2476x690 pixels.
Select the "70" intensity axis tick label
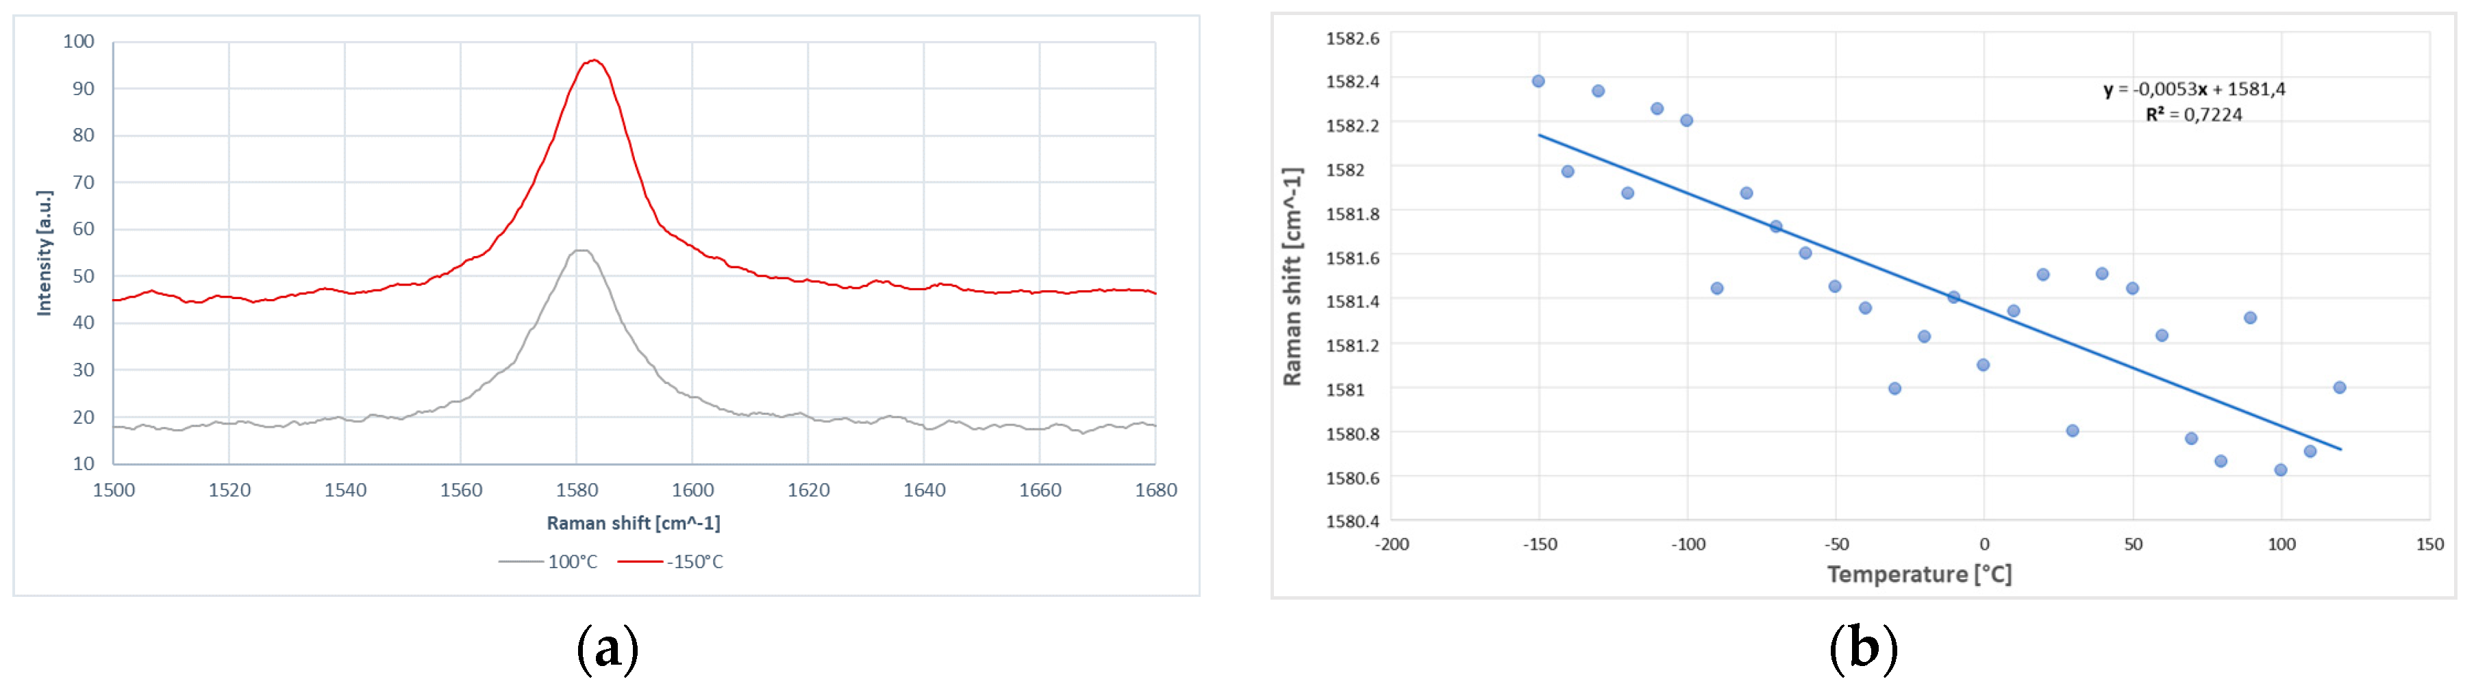click(x=84, y=183)
